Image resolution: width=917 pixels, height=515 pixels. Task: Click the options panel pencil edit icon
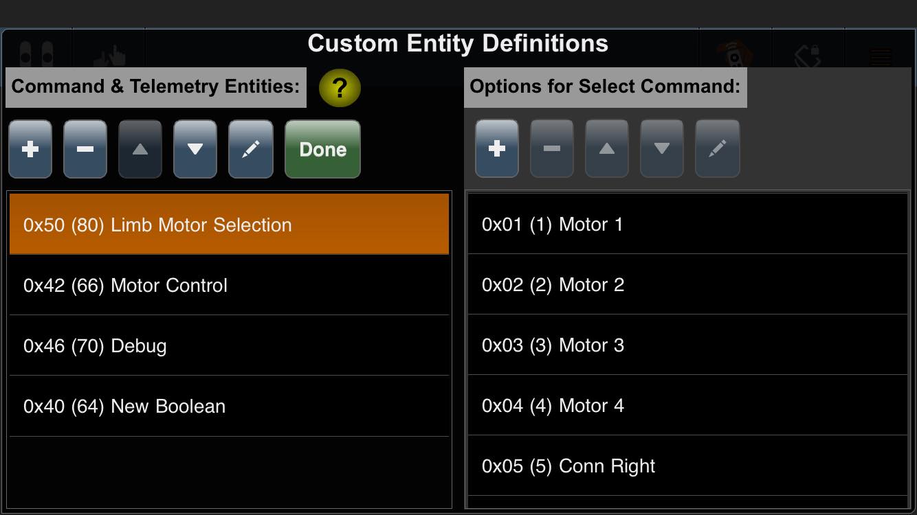pyautogui.click(x=718, y=148)
